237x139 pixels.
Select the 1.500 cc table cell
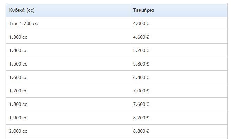[x=68, y=64]
